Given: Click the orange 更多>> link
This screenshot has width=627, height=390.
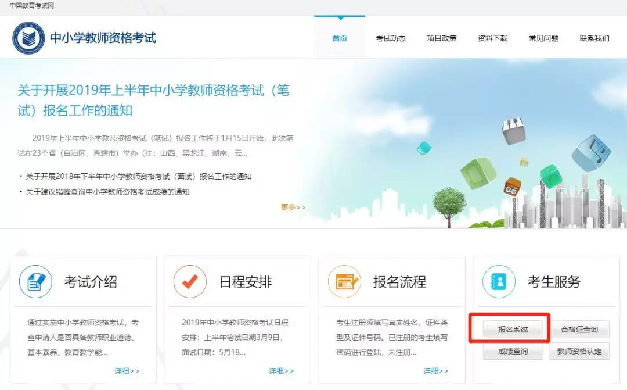Looking at the screenshot, I should (x=293, y=207).
